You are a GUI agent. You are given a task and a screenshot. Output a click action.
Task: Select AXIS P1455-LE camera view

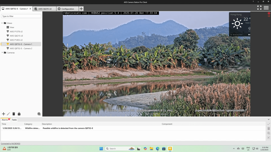coord(16,40)
